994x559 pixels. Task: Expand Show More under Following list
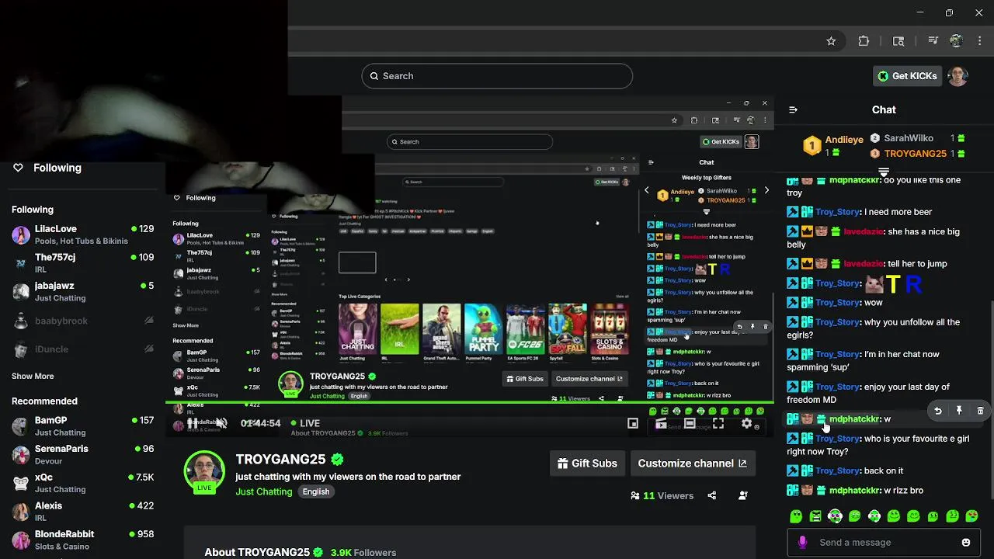click(x=33, y=376)
